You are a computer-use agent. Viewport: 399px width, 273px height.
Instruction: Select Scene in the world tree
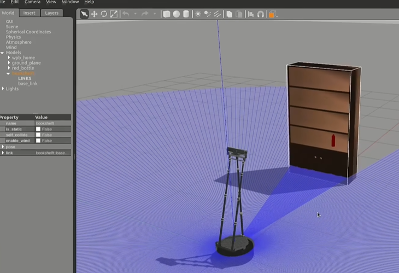tap(12, 27)
